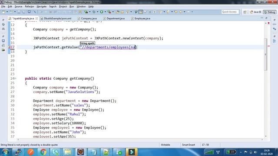Viewport: 278px width, 156px height.
Task: Open the Search menu
Action: point(53,6)
